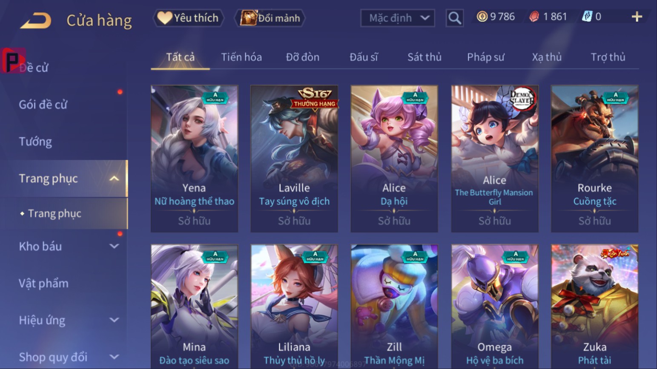The image size is (657, 369).
Task: Select Laville Tay súng vô địch skin card
Action: (294, 159)
